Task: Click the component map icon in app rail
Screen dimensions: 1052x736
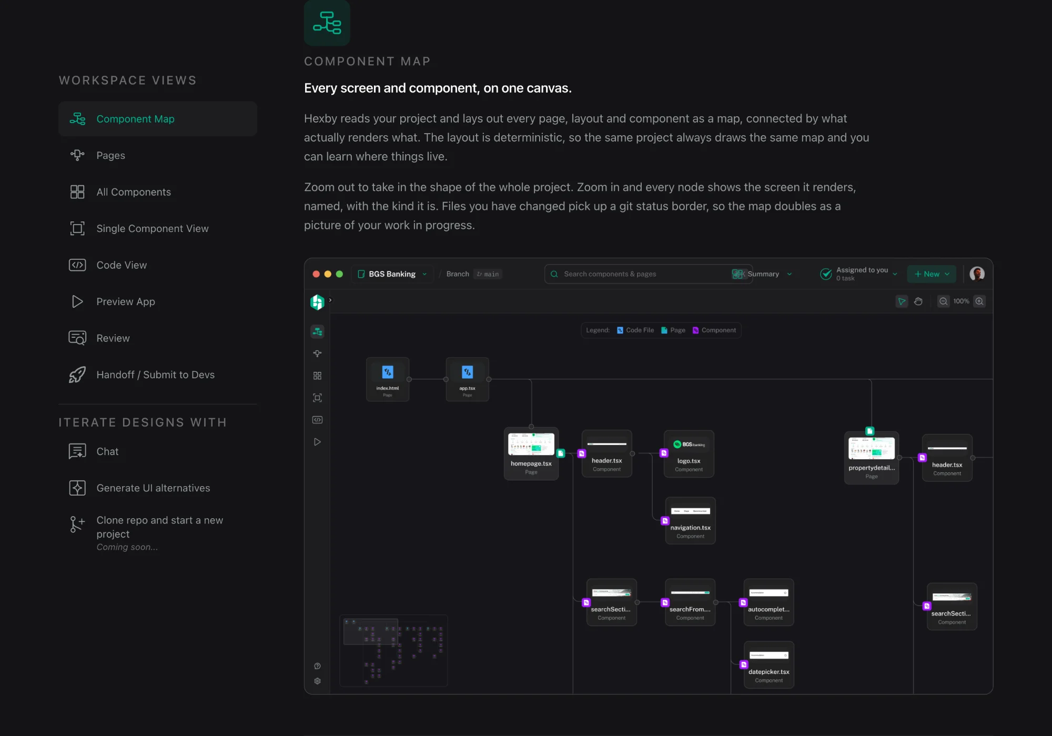Action: click(x=317, y=331)
